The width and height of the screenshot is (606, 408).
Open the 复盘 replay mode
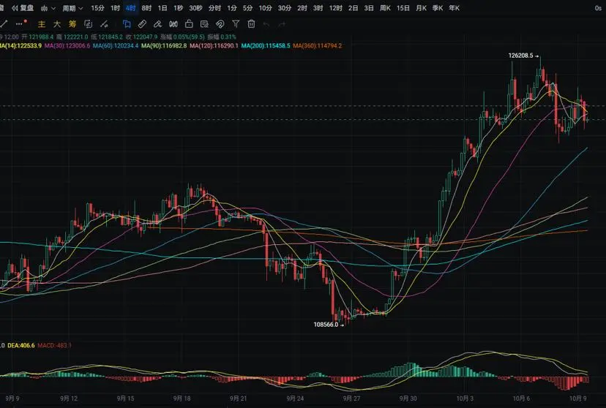coord(23,8)
